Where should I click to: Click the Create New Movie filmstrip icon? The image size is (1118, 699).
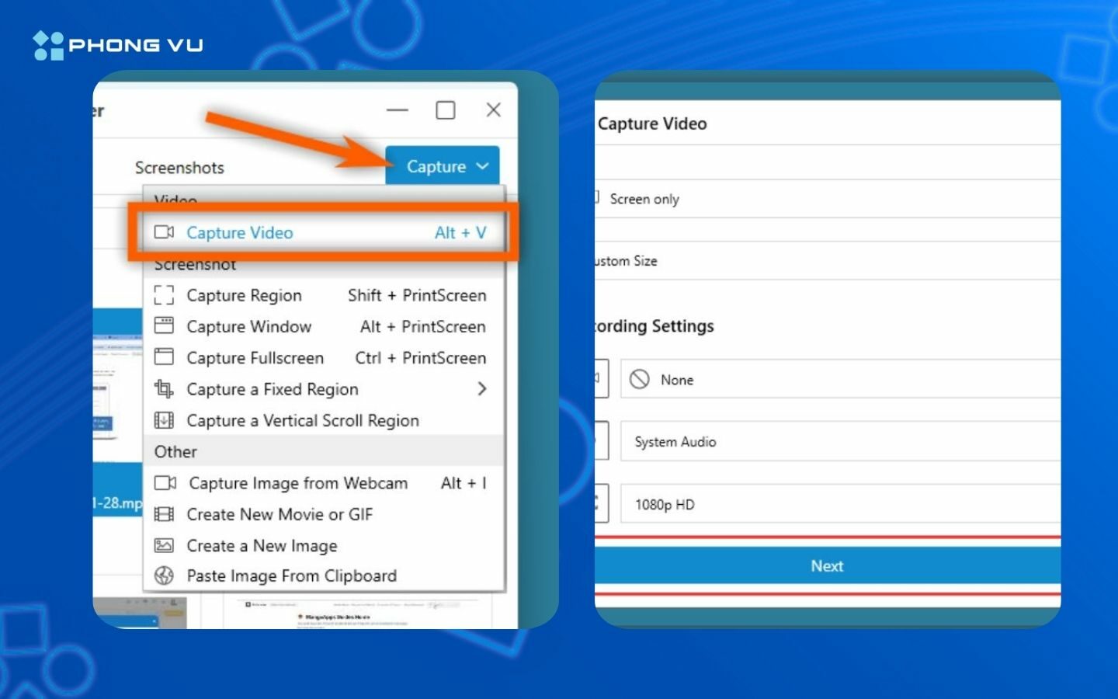click(164, 514)
